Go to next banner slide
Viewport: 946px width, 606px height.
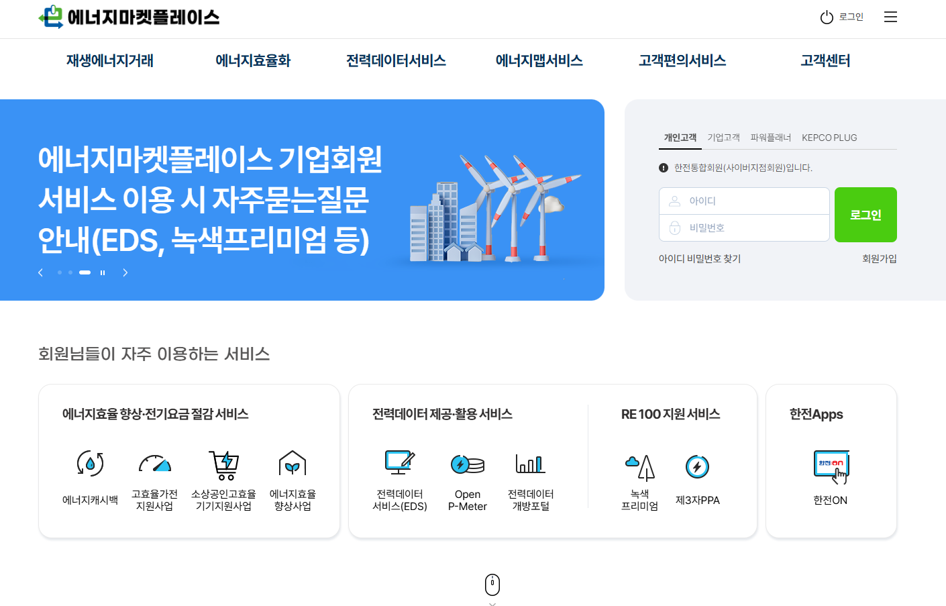pos(125,272)
